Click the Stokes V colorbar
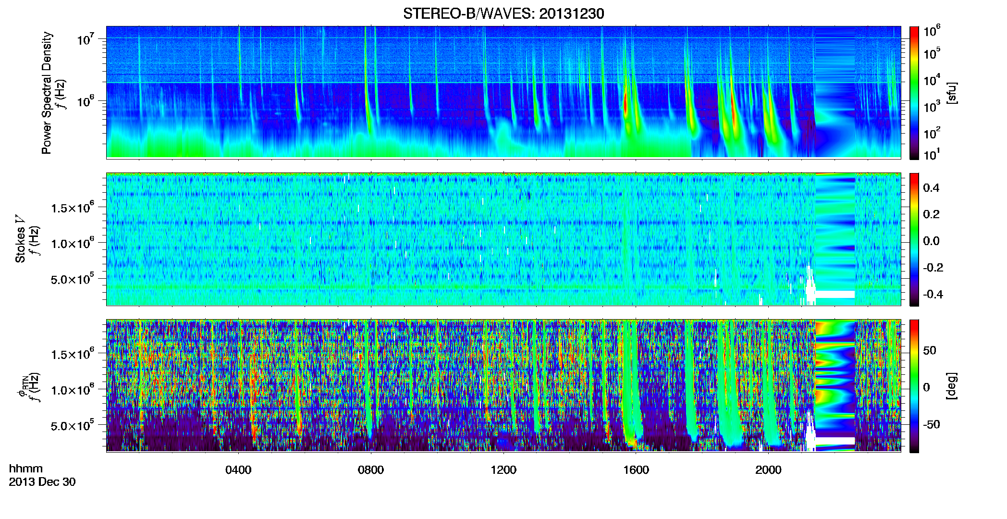Image resolution: width=1007 pixels, height=519 pixels. click(x=914, y=239)
